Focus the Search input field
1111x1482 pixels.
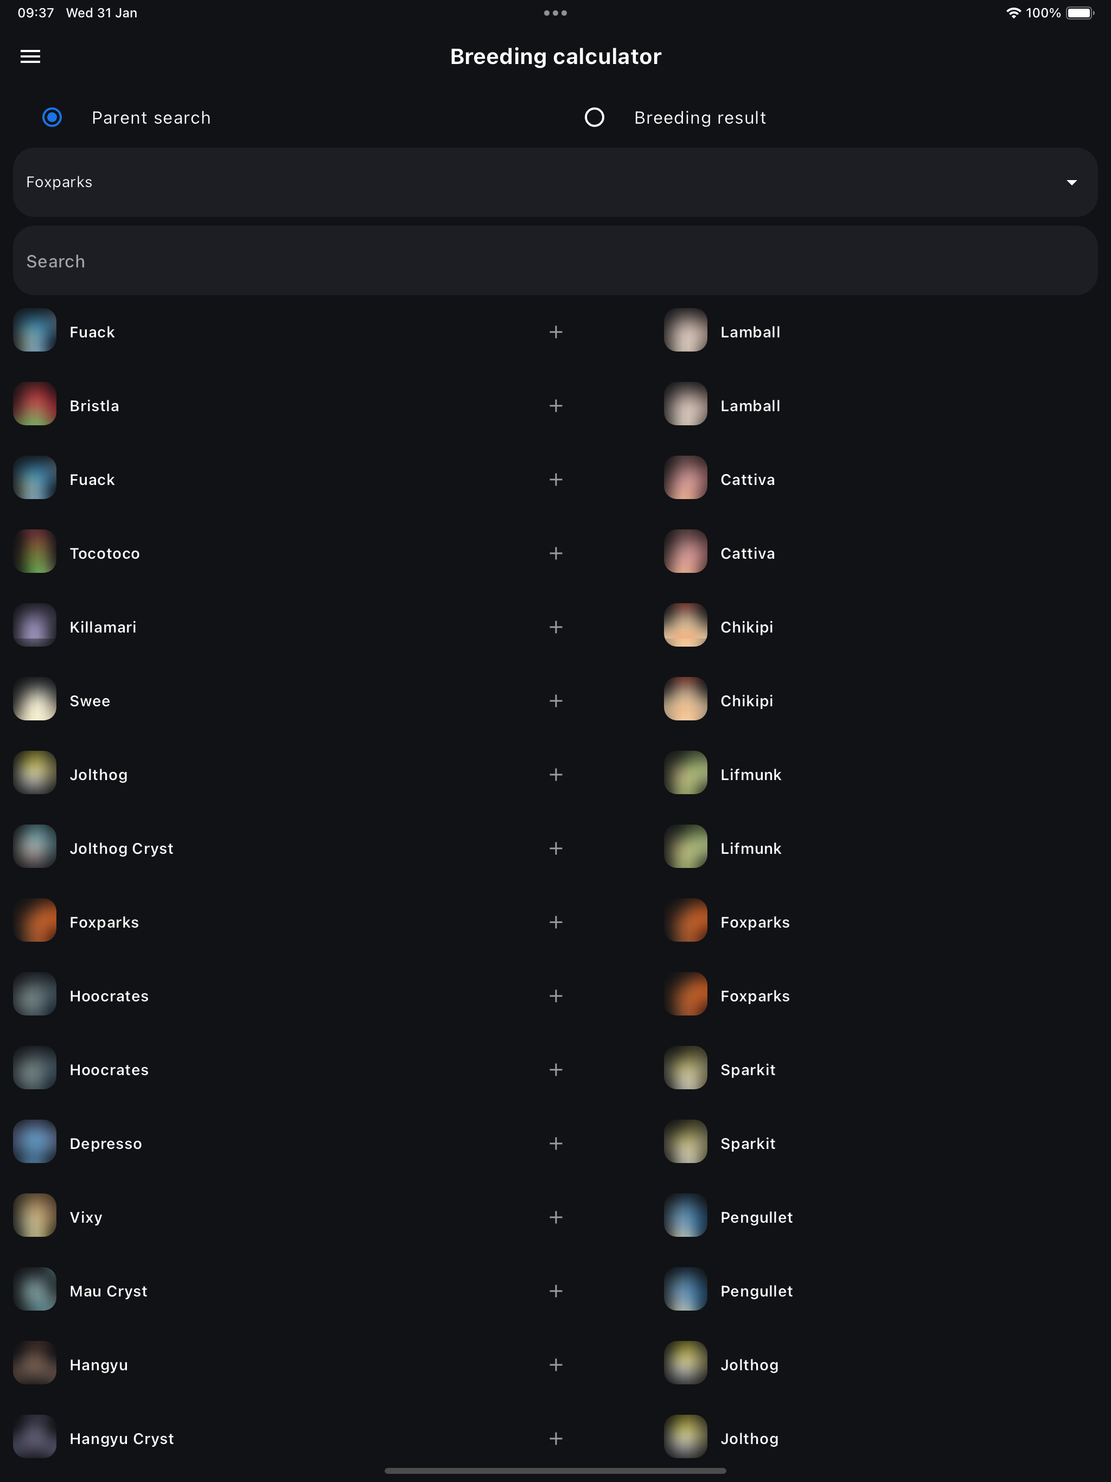(555, 260)
